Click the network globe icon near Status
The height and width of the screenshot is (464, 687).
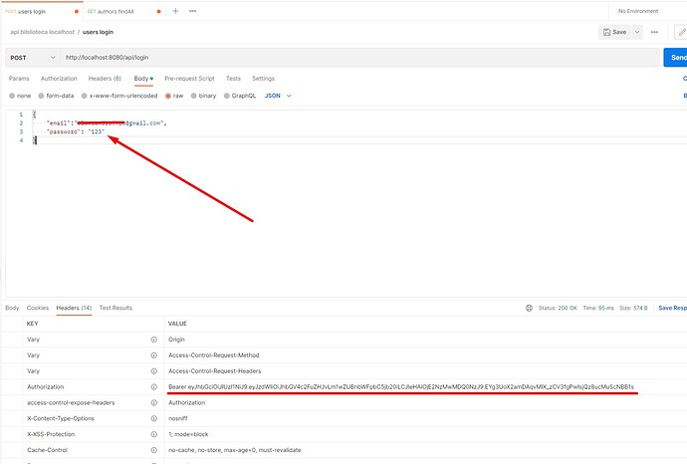[x=529, y=308]
